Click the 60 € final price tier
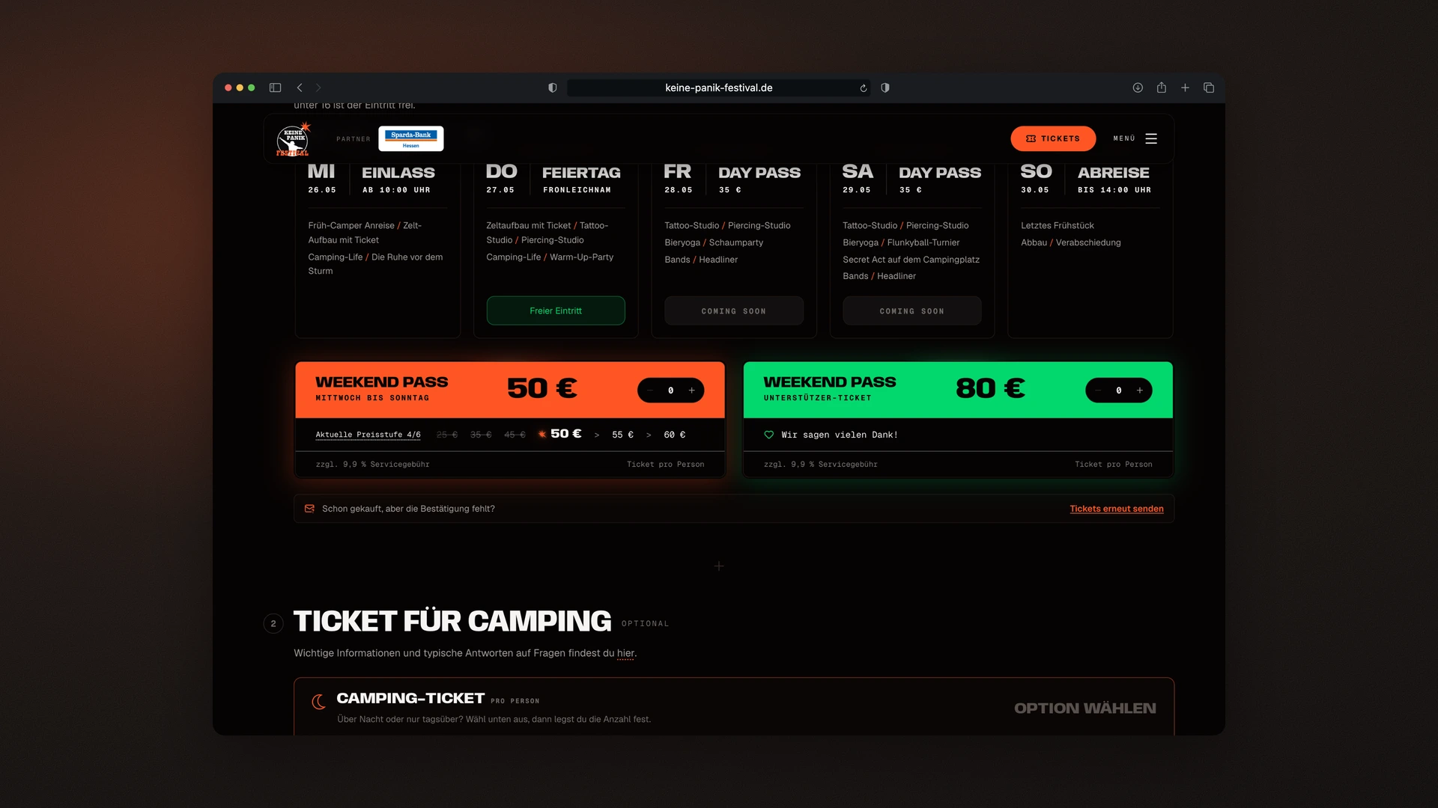1438x808 pixels. point(675,435)
